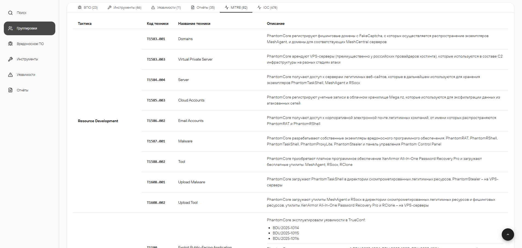Click the Отчёты document icon in sidebar
Image resolution: width=522 pixels, height=248 pixels.
click(x=10, y=90)
